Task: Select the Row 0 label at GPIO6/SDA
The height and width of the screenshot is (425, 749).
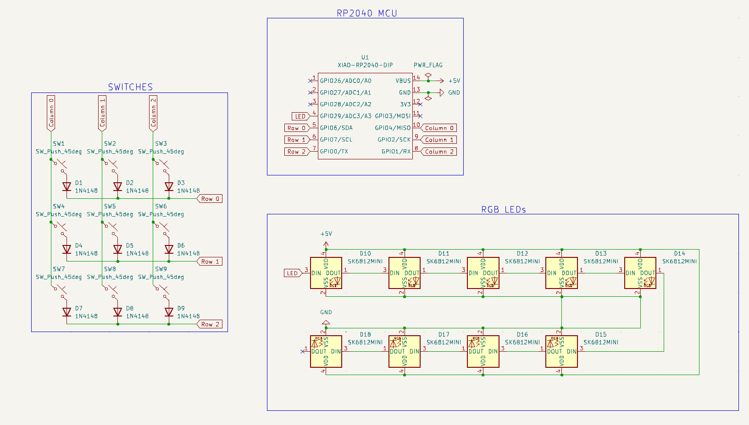Action: click(x=298, y=128)
